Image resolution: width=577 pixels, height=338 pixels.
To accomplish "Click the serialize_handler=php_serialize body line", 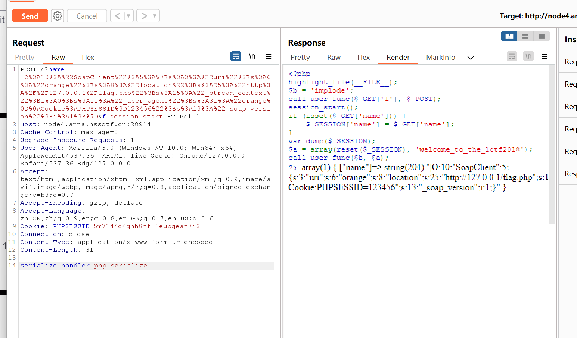I will pos(84,266).
